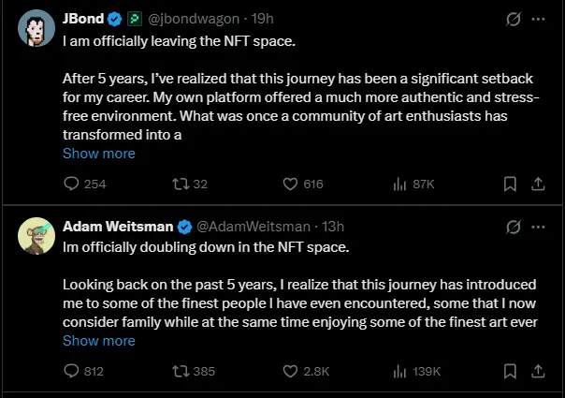
Task: Expand JBond's tweet with Show more
Action: tap(98, 153)
